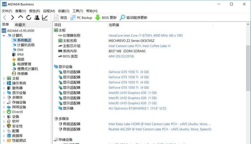This screenshot has height=144, width=251.
Task: Go forward with the right arrow toolbar icon
Action: tap(13, 18)
